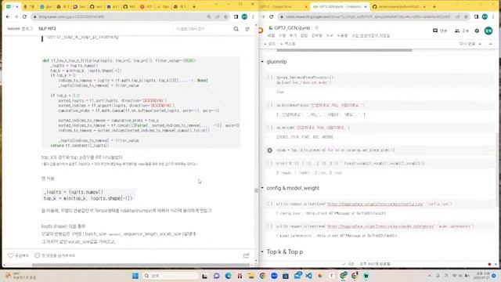Screen dimensions: 501x282
Task: Open the Colab share button
Action: coord(461,31)
